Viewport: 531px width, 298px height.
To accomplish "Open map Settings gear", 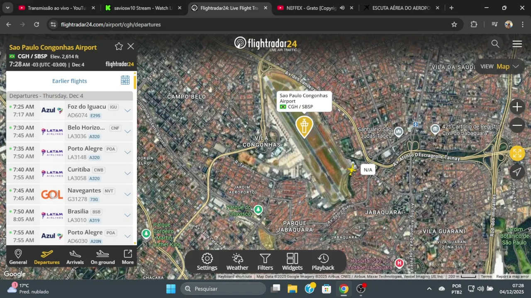I will (207, 262).
